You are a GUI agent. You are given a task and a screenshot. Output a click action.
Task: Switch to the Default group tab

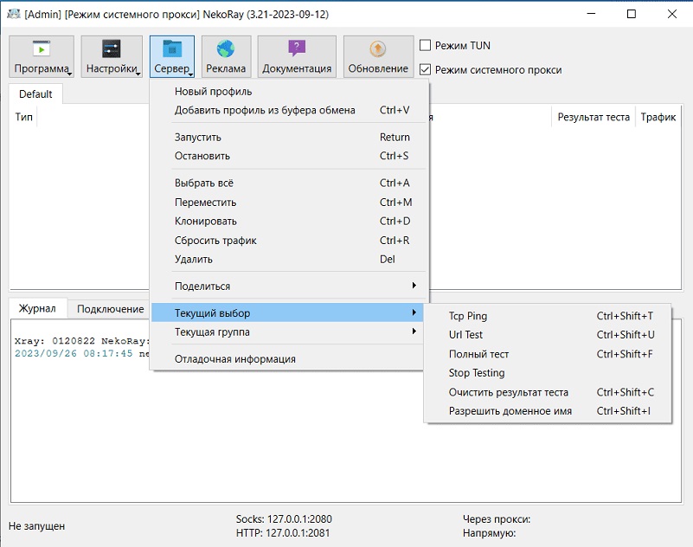(35, 94)
